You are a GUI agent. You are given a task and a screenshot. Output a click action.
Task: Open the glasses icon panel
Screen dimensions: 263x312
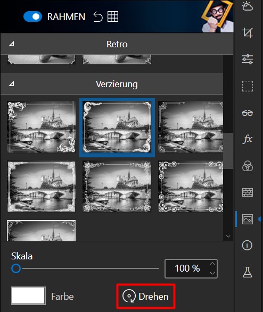point(248,113)
